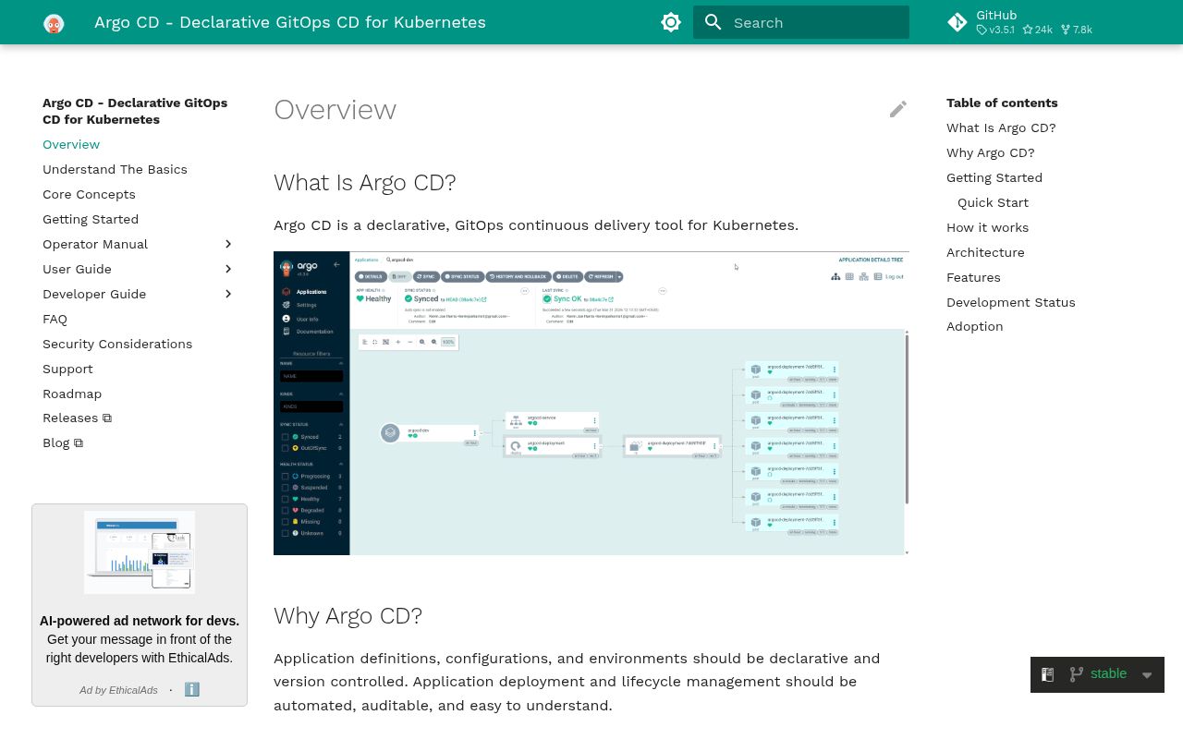
Task: Click the version branch icon
Action: pos(1076,674)
